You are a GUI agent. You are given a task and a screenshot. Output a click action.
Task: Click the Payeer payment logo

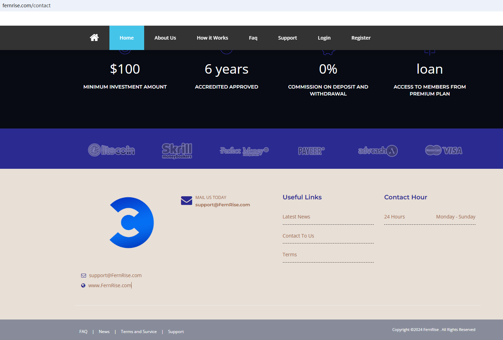click(311, 151)
